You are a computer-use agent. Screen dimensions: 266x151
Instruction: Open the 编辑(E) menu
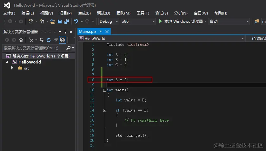point(28,13)
